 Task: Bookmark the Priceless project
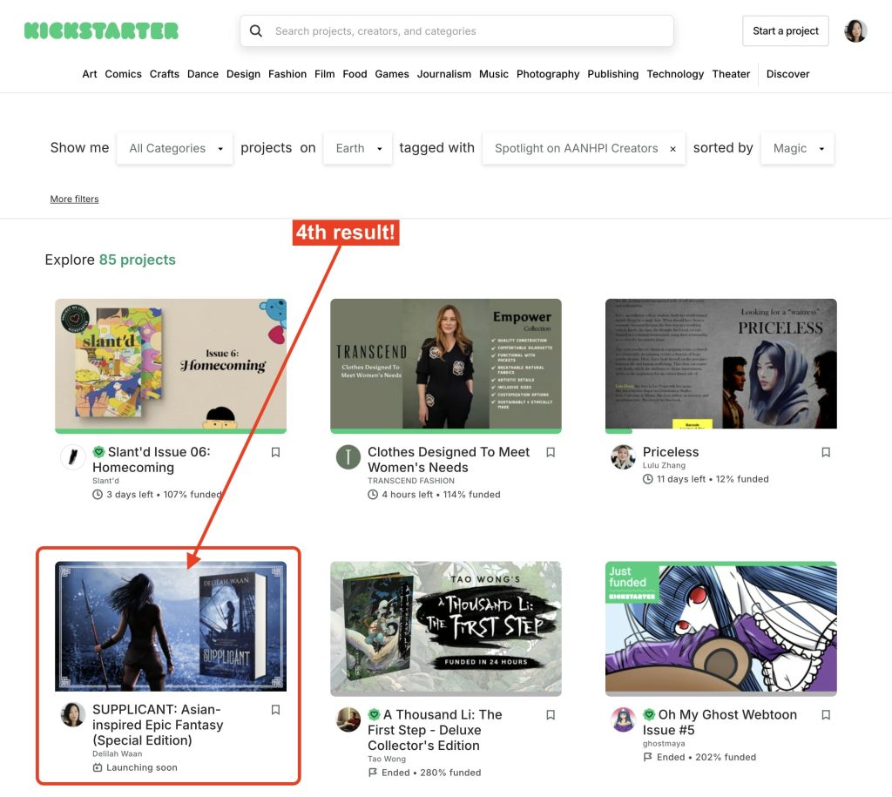[x=825, y=452]
